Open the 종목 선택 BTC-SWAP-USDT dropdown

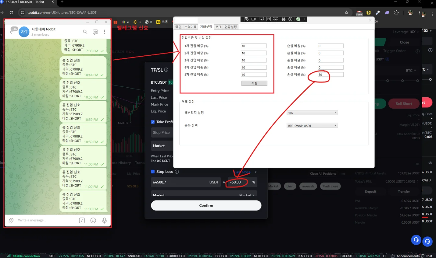(x=312, y=126)
